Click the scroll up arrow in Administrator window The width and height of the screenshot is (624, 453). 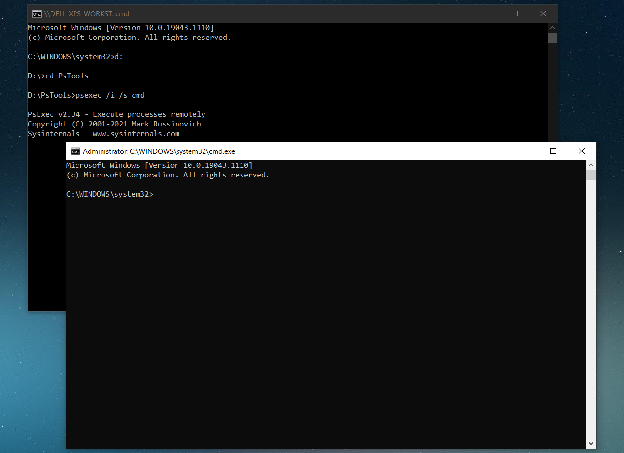591,165
